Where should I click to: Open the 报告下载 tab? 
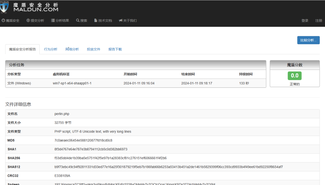(115, 49)
